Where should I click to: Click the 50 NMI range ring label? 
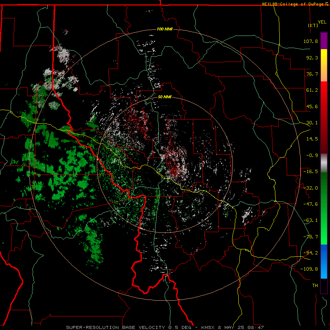(x=165, y=97)
